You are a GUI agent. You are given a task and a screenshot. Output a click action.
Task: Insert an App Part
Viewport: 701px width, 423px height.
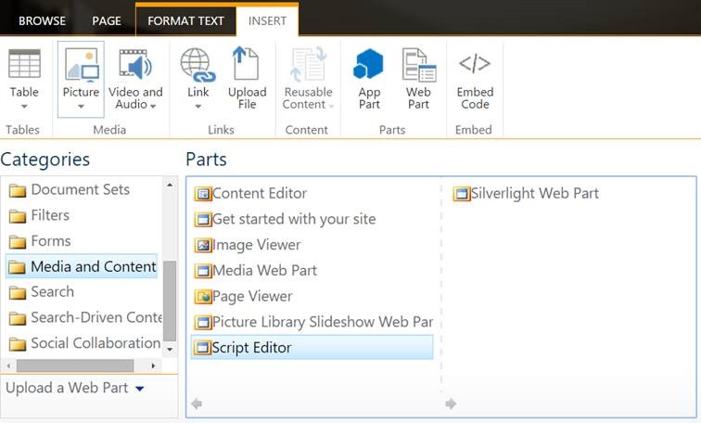tap(369, 79)
